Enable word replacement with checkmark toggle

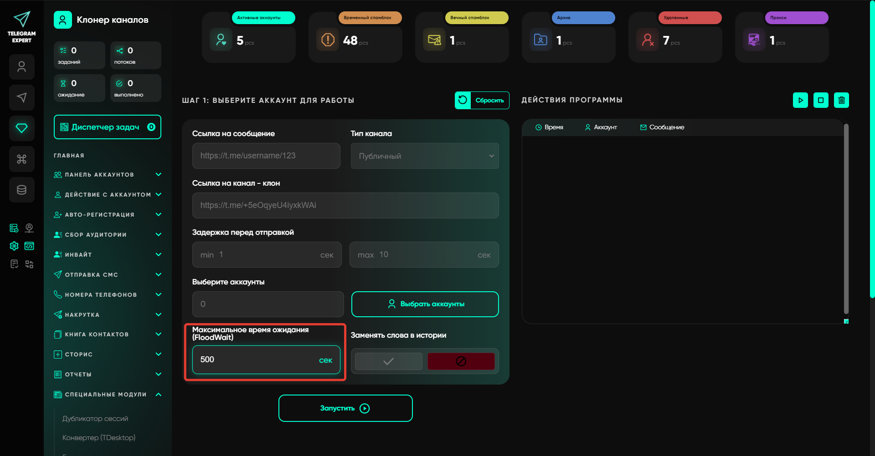(x=388, y=361)
